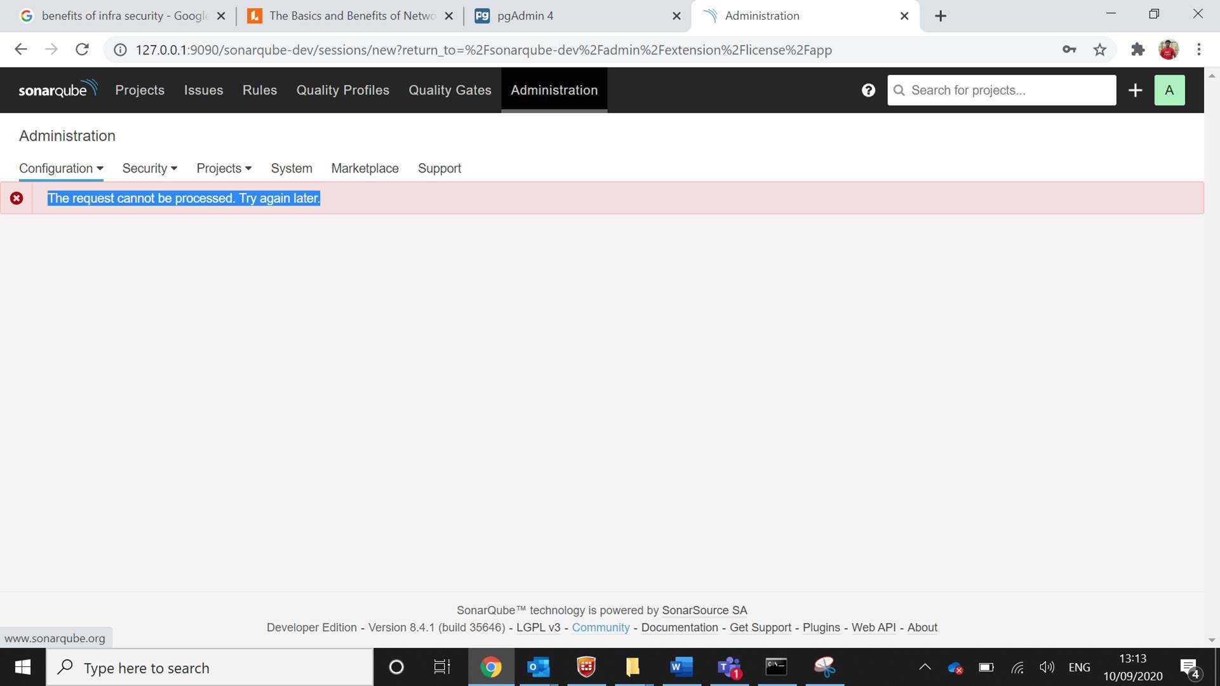Screen dimensions: 1220x686
Task: Switch to the Basics and Benefits tab
Action: pyautogui.click(x=351, y=16)
